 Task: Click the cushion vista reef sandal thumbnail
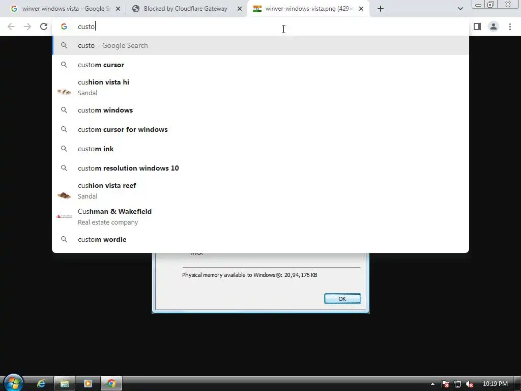click(x=64, y=195)
